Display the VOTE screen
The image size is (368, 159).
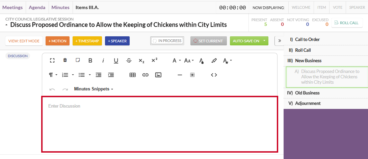[338, 7]
